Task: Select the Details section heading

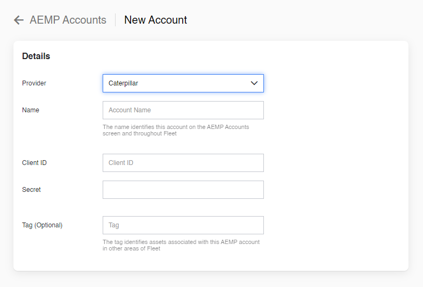Action: click(36, 56)
